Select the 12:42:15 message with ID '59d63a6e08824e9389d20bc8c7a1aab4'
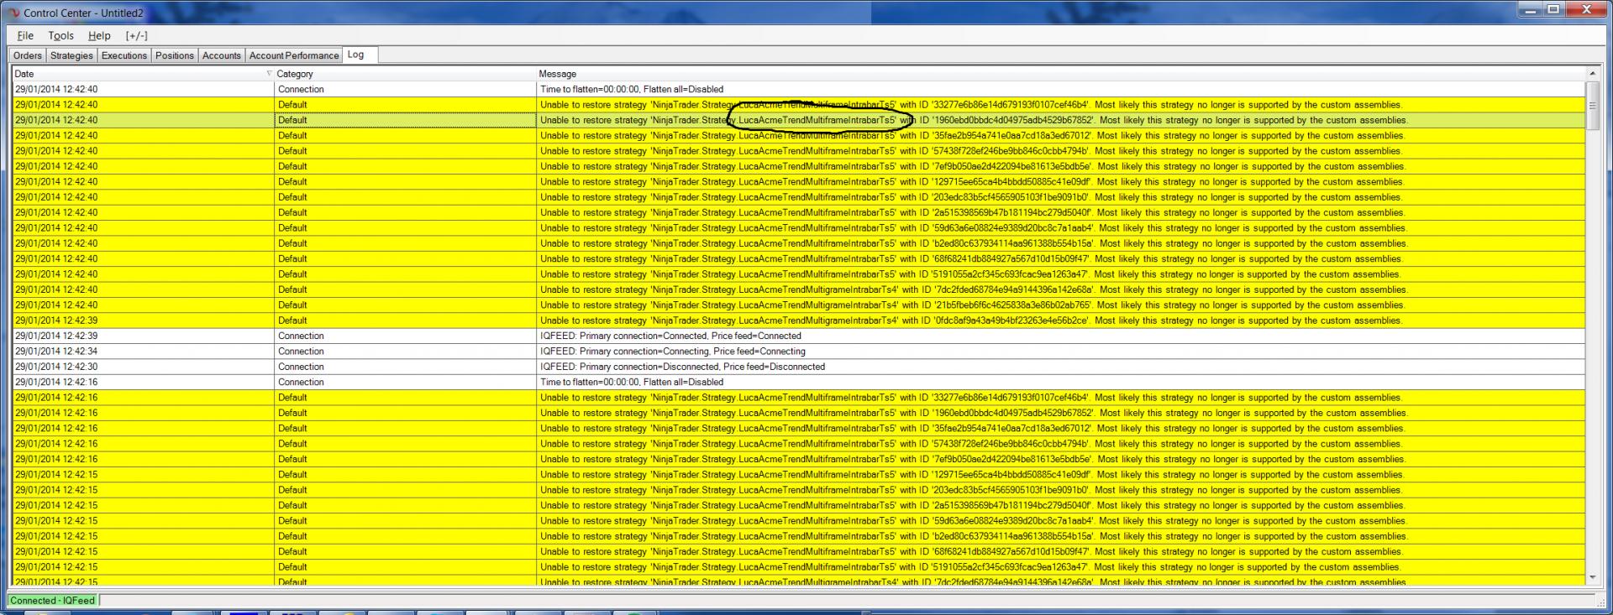1613x615 pixels. click(1060, 520)
